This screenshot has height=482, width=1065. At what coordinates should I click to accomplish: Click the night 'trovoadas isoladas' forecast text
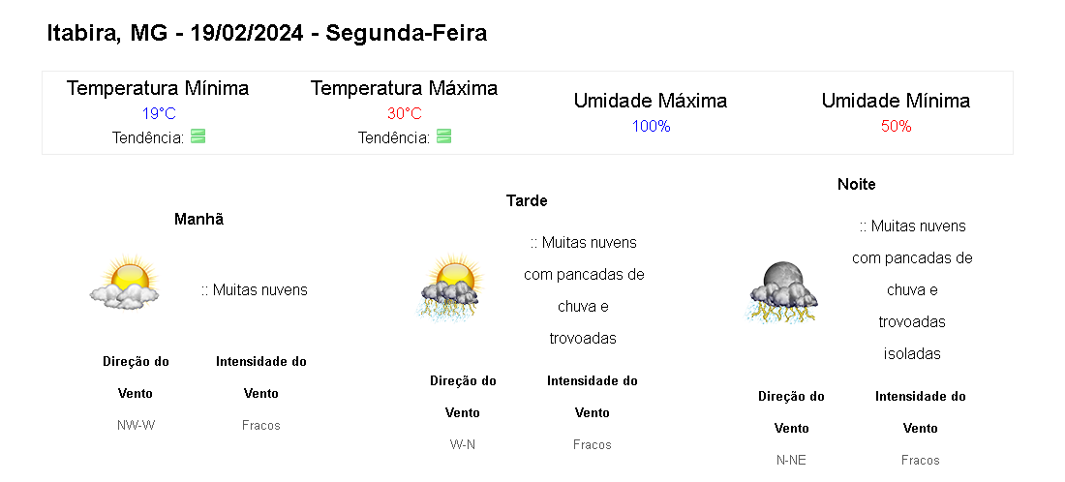point(912,337)
